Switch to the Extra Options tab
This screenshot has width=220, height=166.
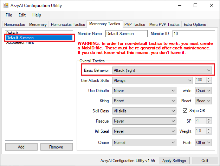pos(195,25)
